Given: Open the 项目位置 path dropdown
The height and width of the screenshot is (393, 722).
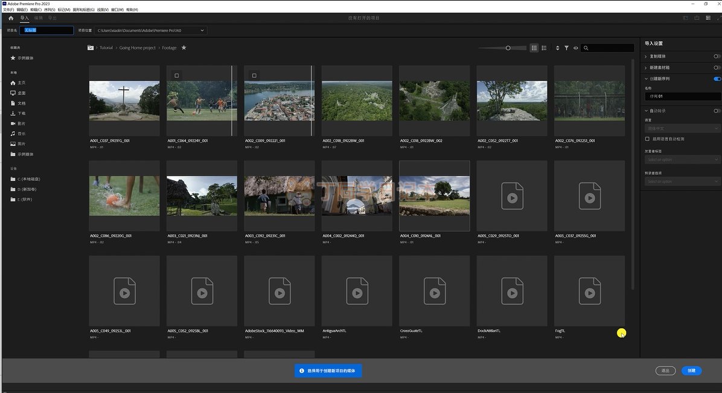Looking at the screenshot, I should pos(202,30).
